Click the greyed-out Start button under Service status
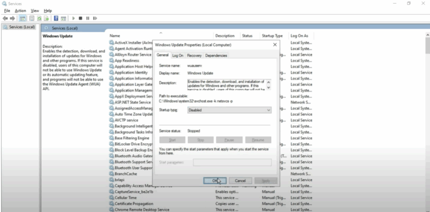 [x=172, y=140]
